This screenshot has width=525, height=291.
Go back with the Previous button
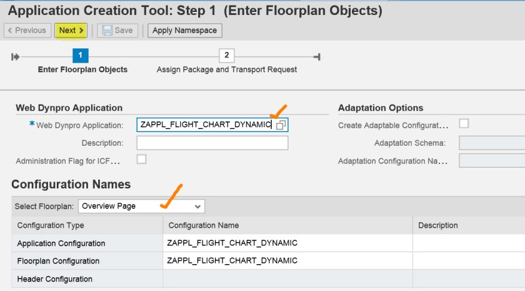click(x=26, y=30)
